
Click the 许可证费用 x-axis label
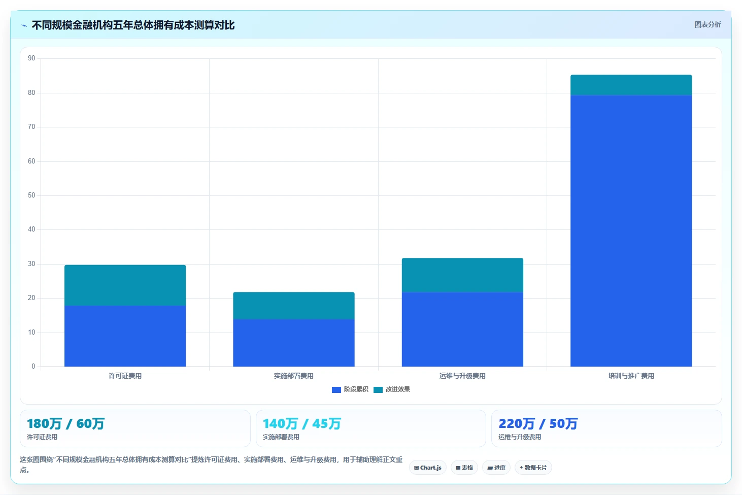(x=125, y=376)
